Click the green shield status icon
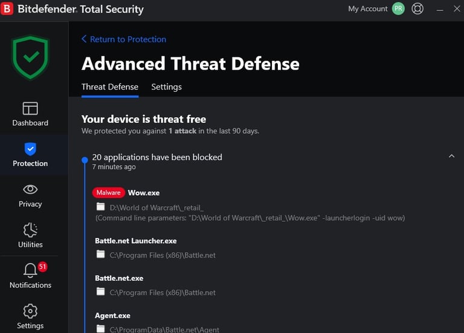This screenshot has width=464, height=333. [x=30, y=58]
